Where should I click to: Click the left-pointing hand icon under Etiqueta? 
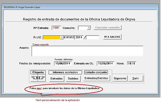coord(34,78)
